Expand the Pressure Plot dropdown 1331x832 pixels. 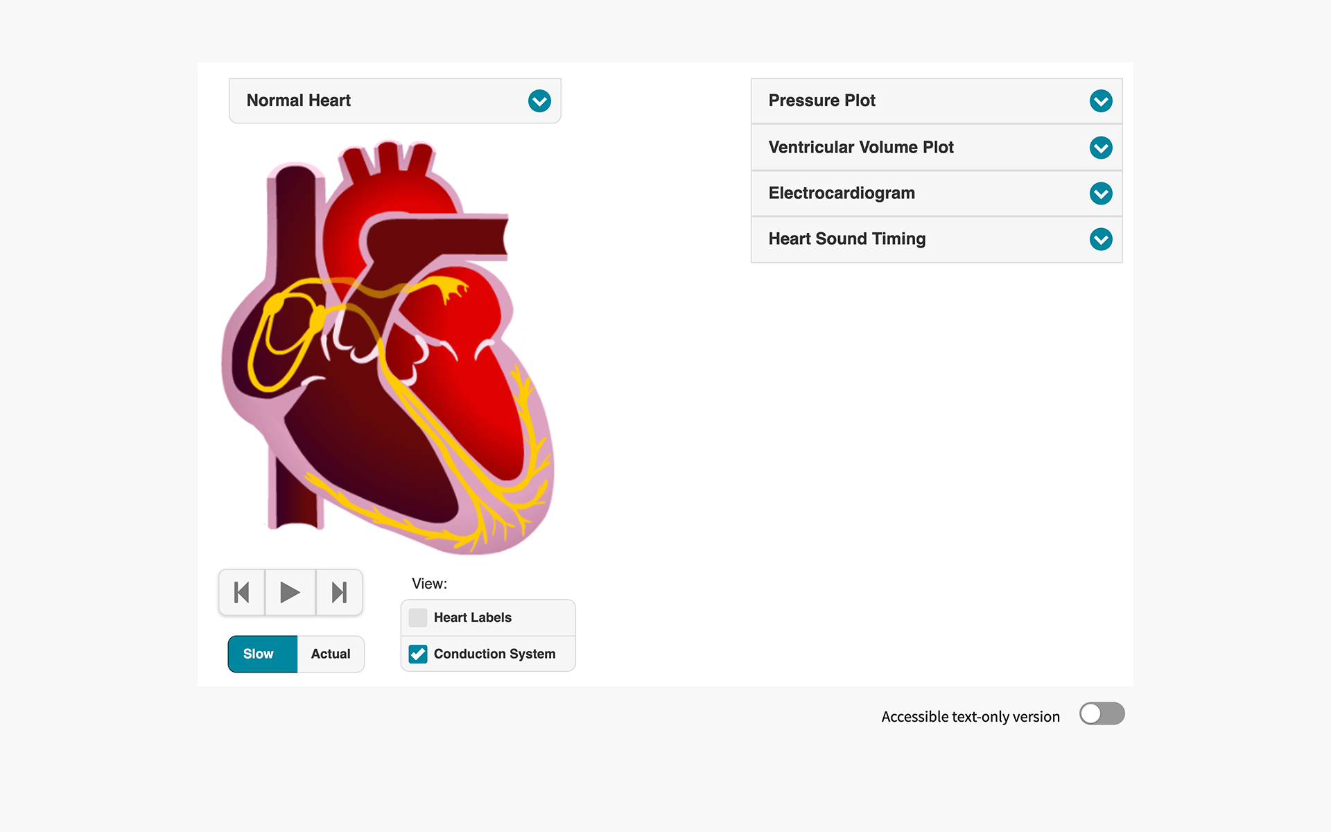[1100, 101]
